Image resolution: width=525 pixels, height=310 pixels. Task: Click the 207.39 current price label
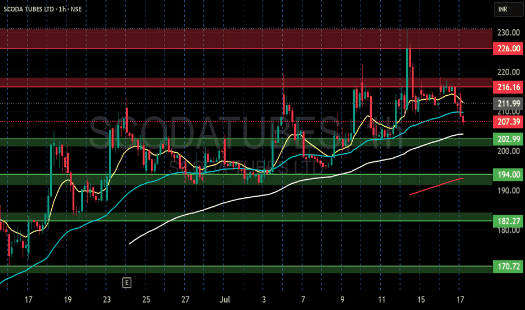point(508,122)
